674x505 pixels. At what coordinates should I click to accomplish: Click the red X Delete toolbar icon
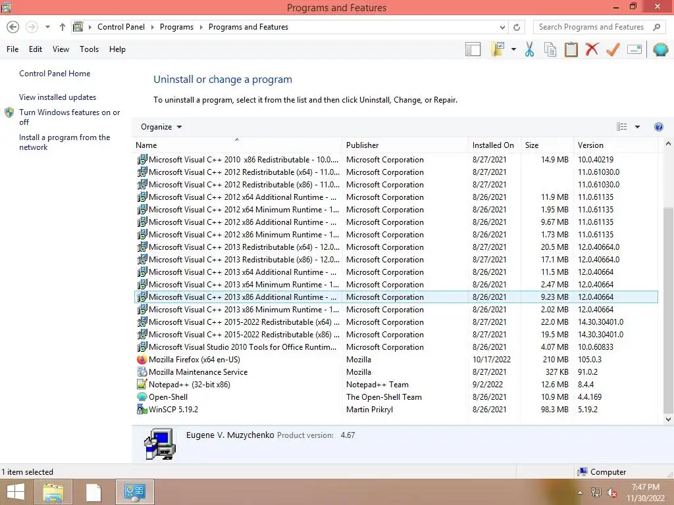(592, 49)
